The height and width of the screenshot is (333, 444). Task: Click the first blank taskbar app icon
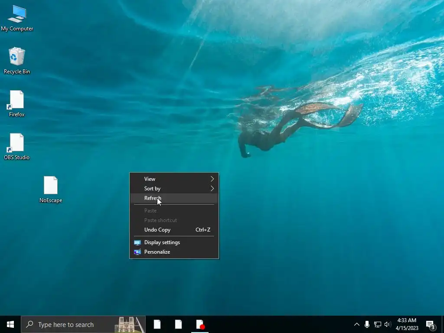157,324
